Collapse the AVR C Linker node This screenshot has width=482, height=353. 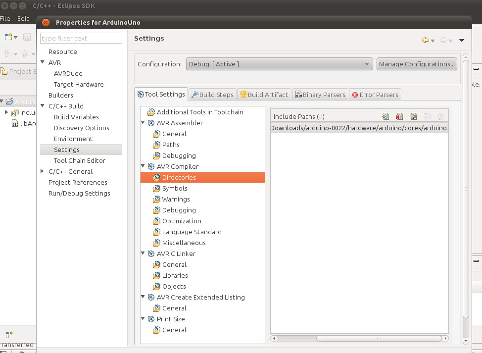click(144, 254)
